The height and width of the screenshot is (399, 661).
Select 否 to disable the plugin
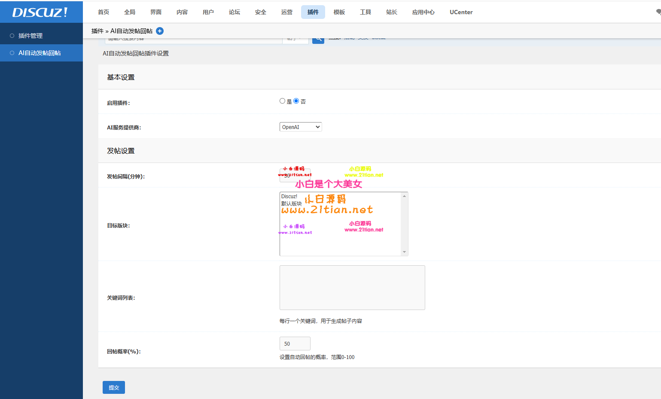click(296, 101)
